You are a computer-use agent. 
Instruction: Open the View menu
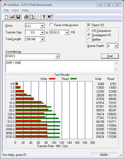[x=15, y=10]
